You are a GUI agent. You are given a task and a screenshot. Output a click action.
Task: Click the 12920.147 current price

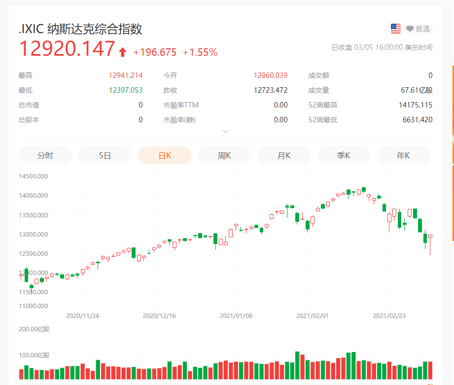click(x=67, y=49)
